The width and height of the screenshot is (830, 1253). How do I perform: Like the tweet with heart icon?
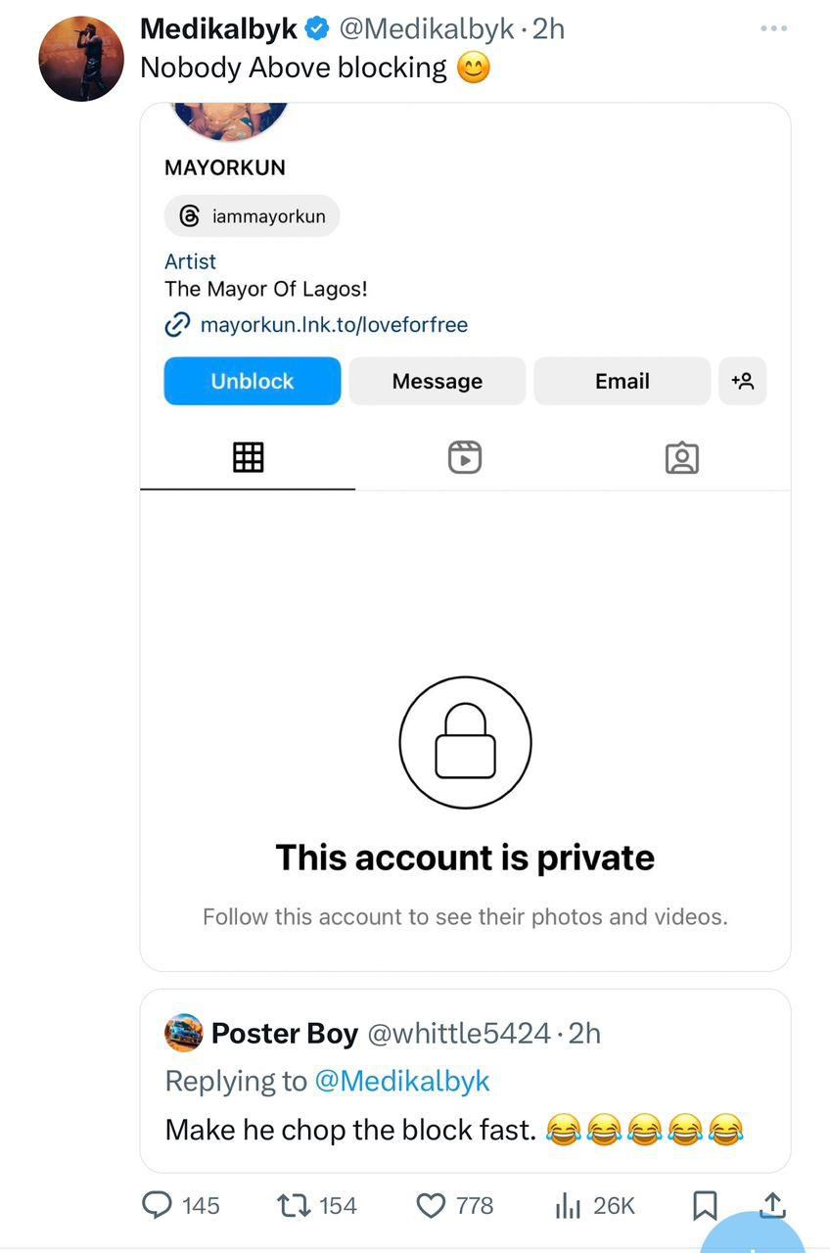(x=431, y=1205)
